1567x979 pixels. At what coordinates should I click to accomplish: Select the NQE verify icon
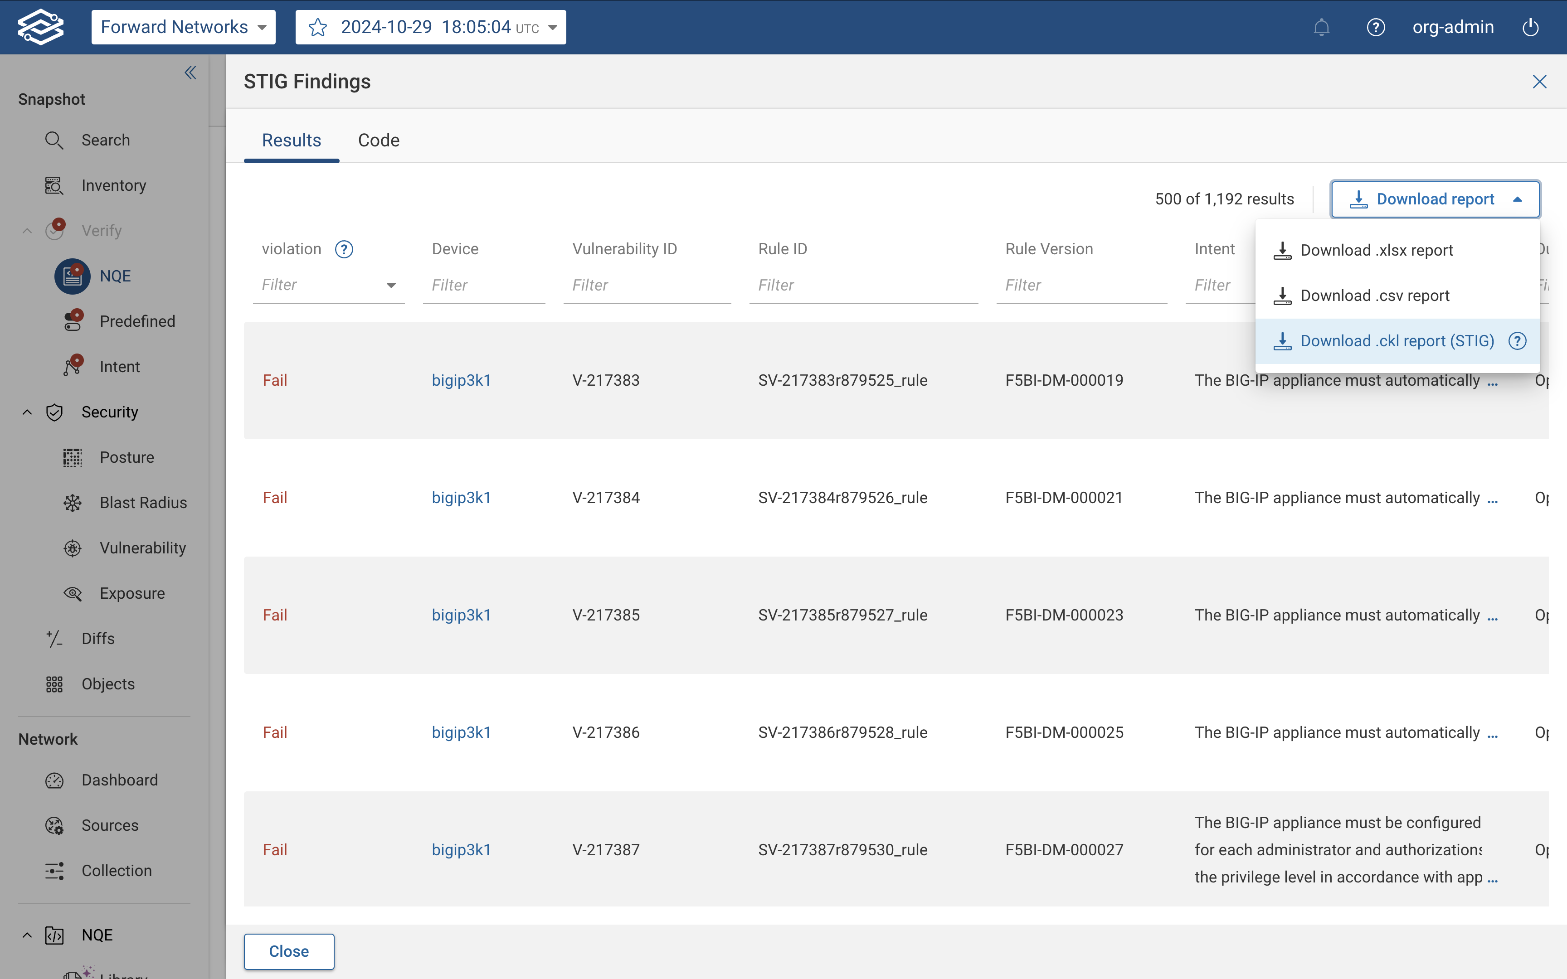[72, 276]
